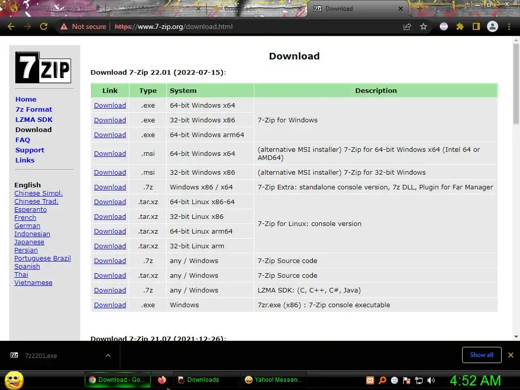Open the smiley Start button
The image size is (520, 390).
(14, 380)
